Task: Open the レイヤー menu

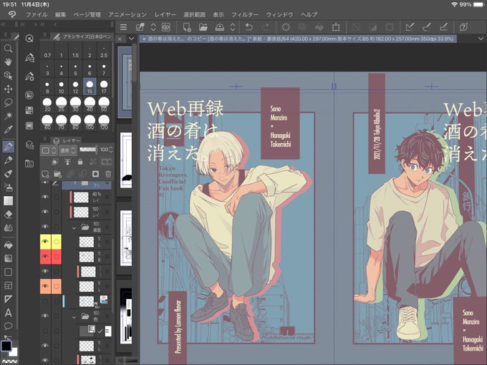Action: click(x=165, y=14)
